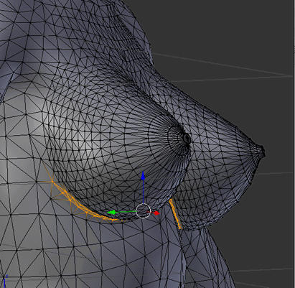Click the red X-axis handle of the gizmo
The image size is (295, 288).
pyautogui.click(x=156, y=213)
